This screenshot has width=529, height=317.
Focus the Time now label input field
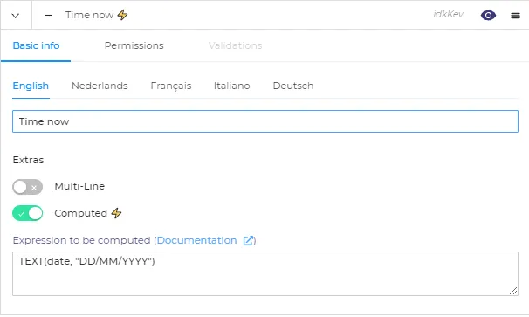coord(265,121)
